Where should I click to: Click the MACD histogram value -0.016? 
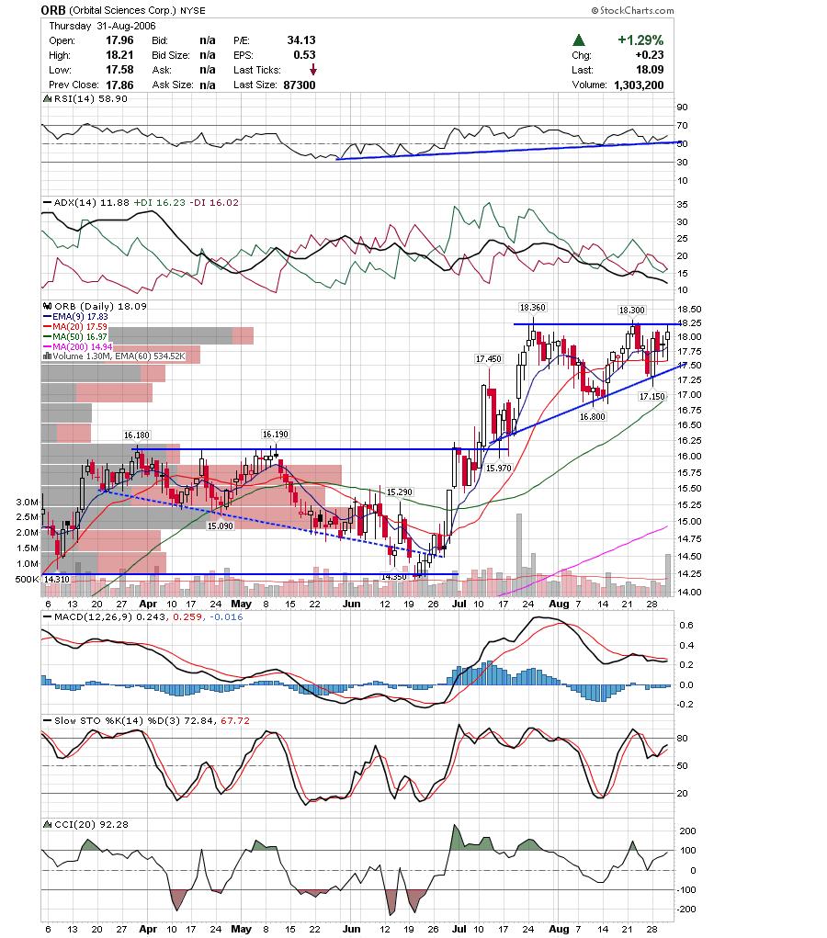pyautogui.click(x=226, y=616)
